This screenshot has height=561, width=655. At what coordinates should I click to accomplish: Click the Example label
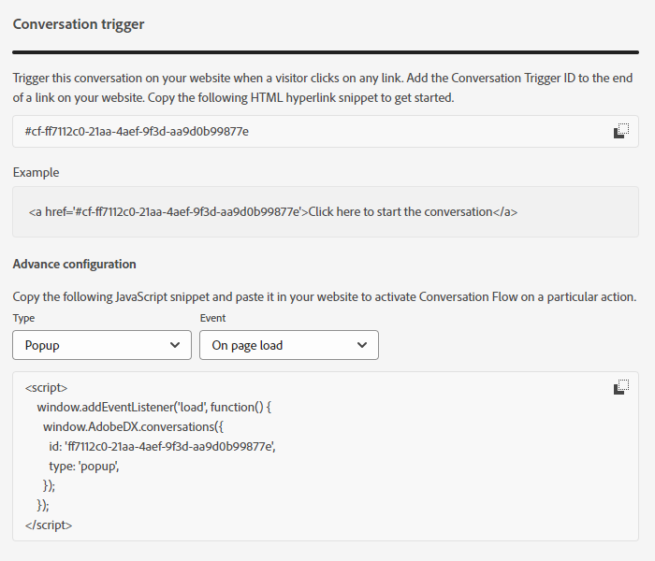(x=36, y=173)
